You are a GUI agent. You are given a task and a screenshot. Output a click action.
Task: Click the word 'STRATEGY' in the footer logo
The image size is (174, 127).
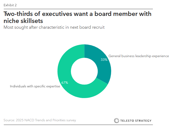[x=143, y=120]
